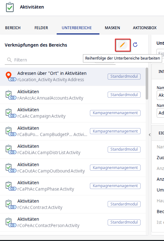Collapse the side panel with the left chevron
This screenshot has width=164, height=241.
pyautogui.click(x=150, y=135)
